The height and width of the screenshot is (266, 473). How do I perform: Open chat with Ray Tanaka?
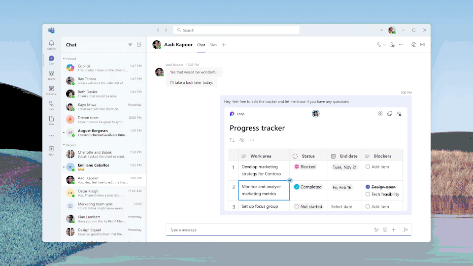click(104, 81)
